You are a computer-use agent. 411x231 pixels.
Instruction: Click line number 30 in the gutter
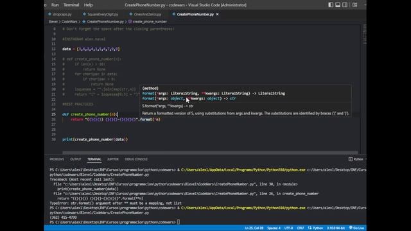point(53,140)
